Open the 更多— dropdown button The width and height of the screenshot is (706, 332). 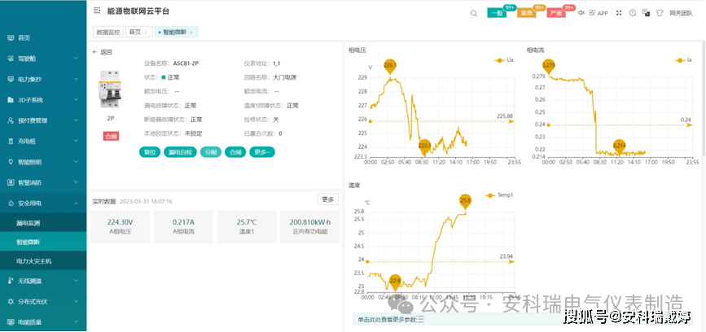coord(262,152)
